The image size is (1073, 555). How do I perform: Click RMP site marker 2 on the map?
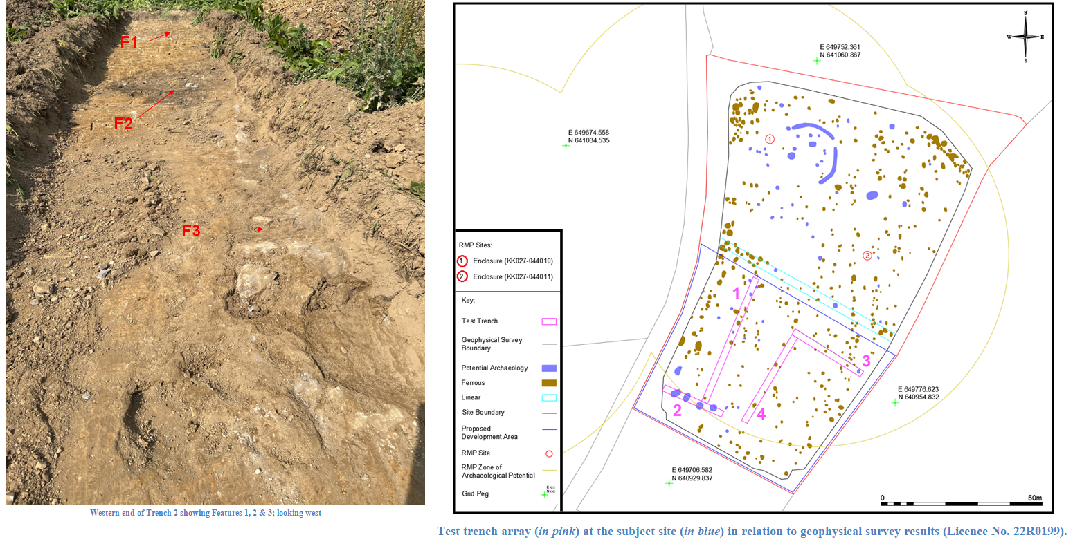click(x=867, y=255)
